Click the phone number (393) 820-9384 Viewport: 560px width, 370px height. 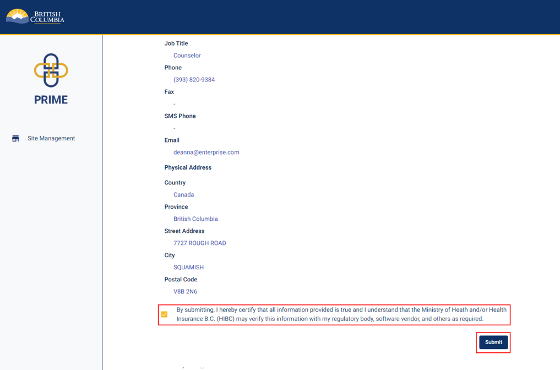click(x=194, y=80)
